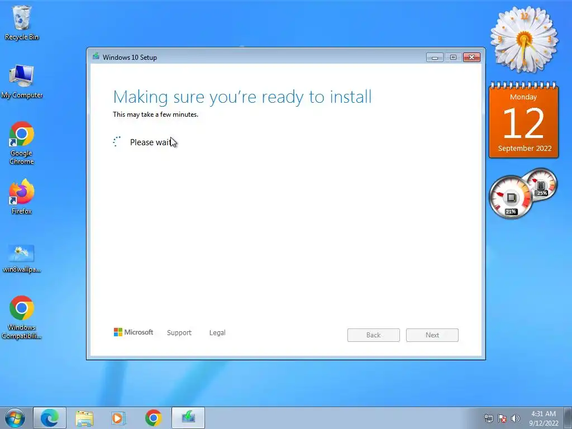This screenshot has width=572, height=429.
Task: Click the Windows 10 Setup taskbar button
Action: [x=188, y=418]
